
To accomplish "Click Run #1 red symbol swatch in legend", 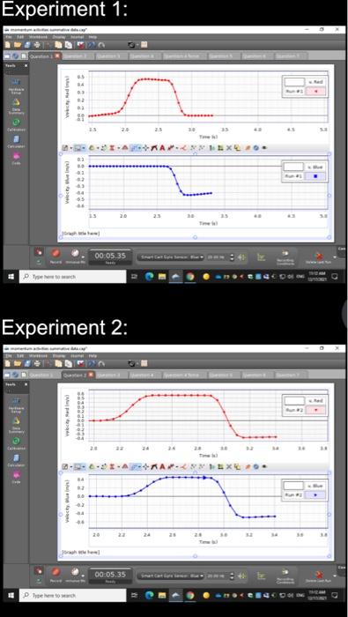I will (x=315, y=92).
